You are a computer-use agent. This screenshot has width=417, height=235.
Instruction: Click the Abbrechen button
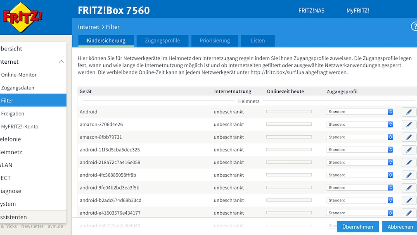[400, 227]
